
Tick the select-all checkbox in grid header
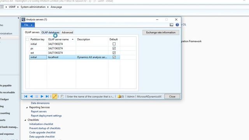pos(28,39)
